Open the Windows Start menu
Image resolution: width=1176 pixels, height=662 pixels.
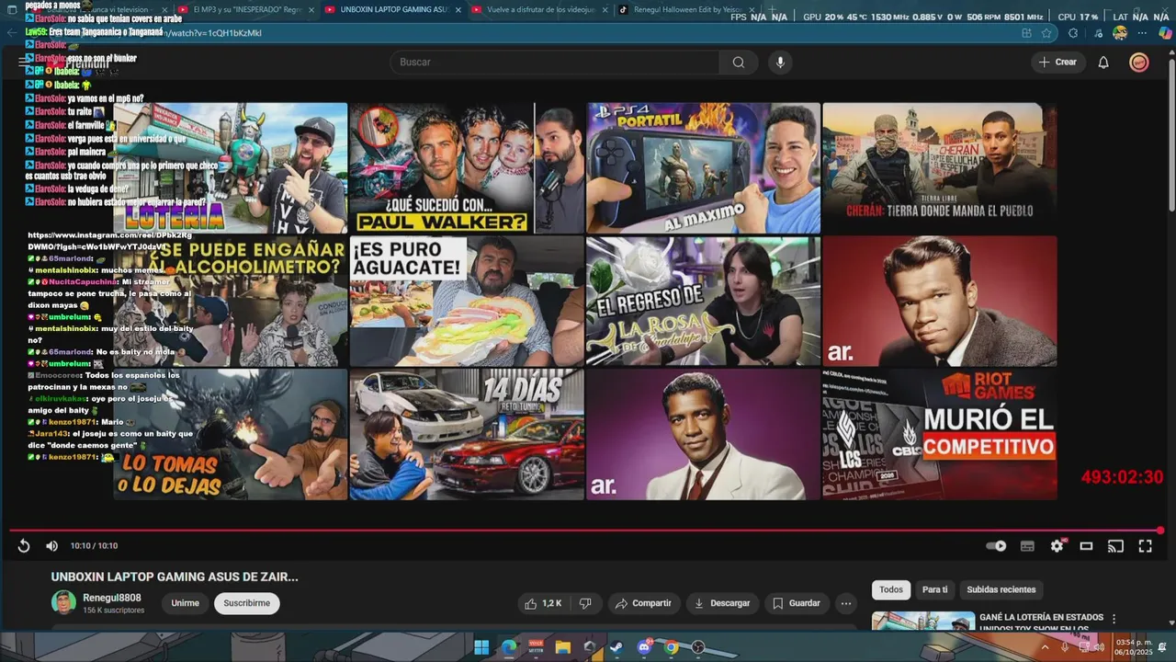pyautogui.click(x=481, y=647)
